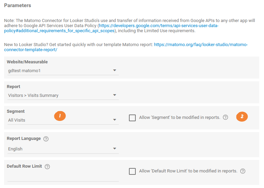Click help icon next to Default Row Limit

click(48, 166)
